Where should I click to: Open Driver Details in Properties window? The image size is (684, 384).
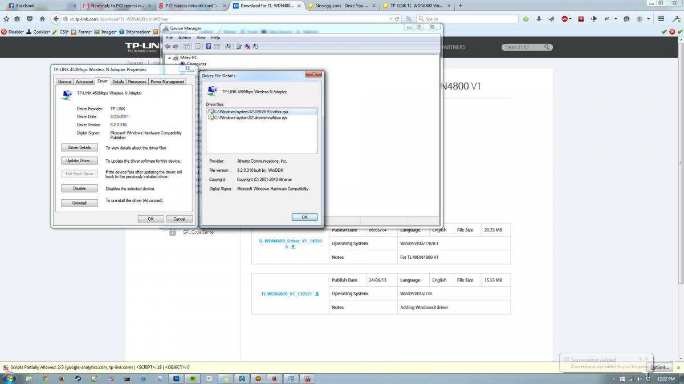coord(79,147)
